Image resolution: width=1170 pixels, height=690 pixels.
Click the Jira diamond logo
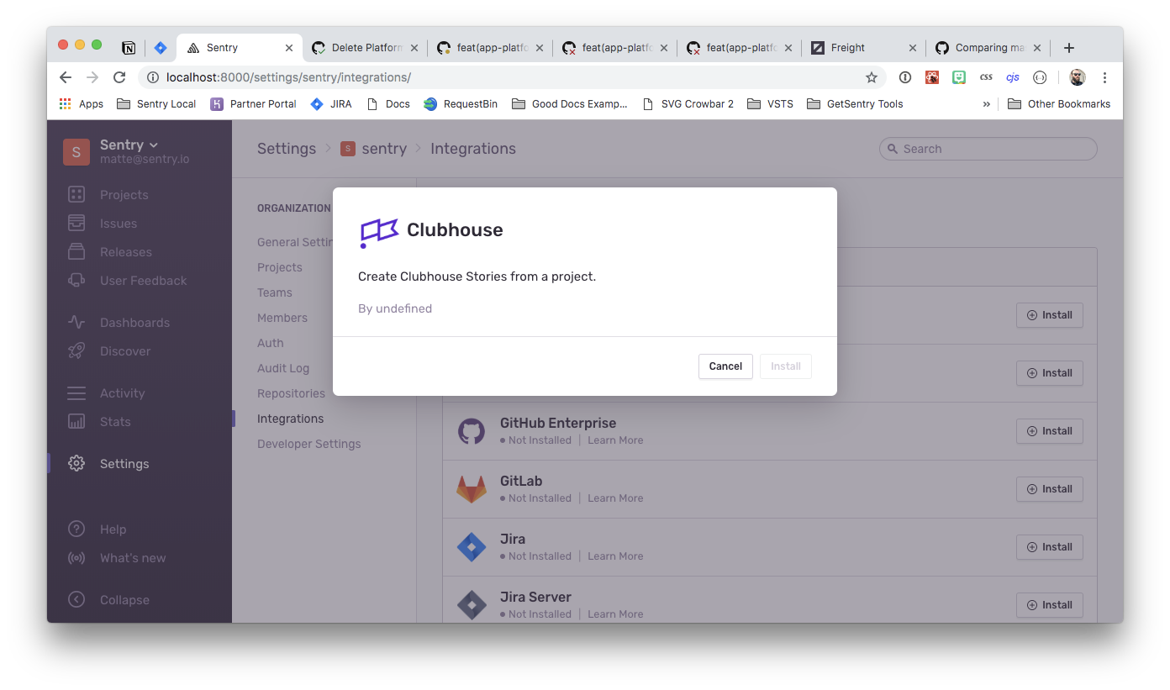[472, 547]
